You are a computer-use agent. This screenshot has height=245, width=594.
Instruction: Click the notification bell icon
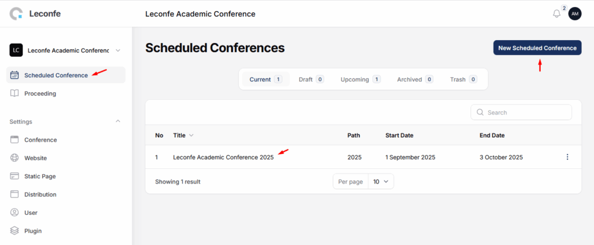tap(557, 14)
